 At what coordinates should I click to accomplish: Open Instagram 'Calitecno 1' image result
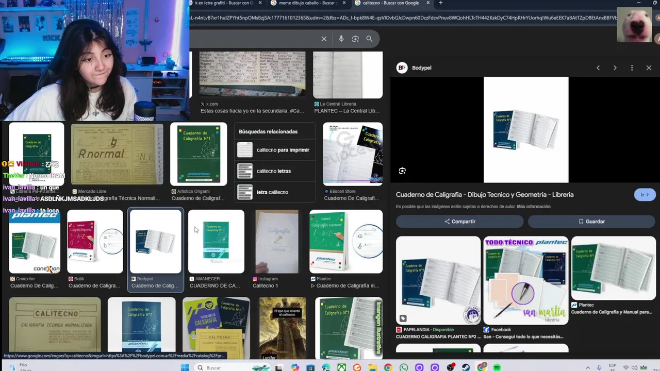point(277,241)
